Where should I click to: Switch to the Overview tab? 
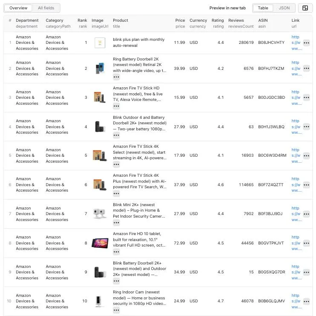tap(18, 8)
